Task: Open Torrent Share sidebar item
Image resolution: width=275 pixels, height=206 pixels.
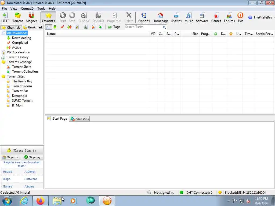Action: (x=21, y=67)
